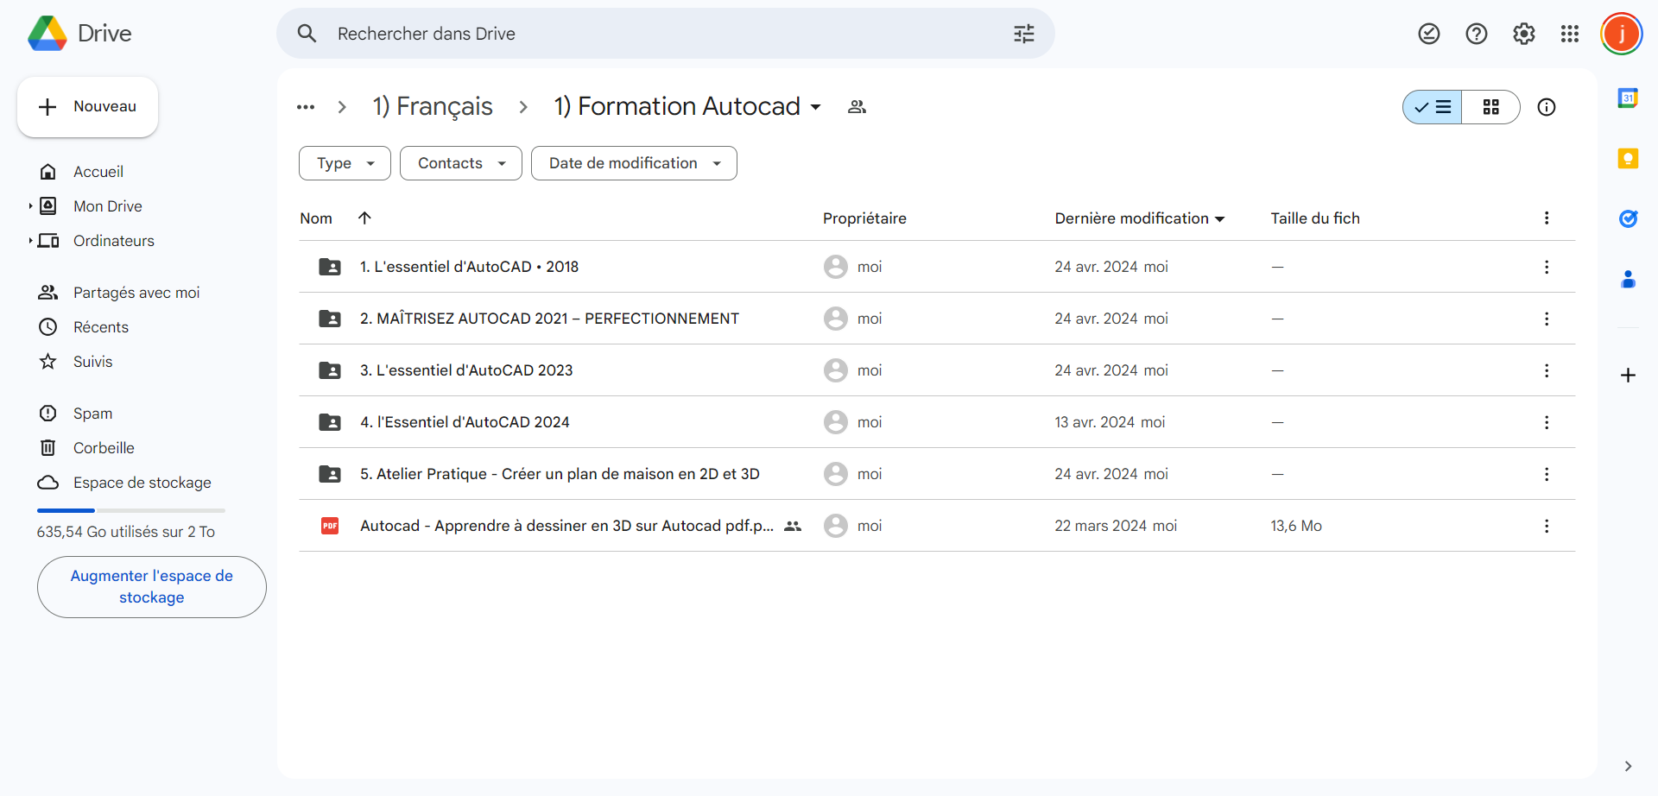Click the Nouveau button
Image resolution: width=1658 pixels, height=796 pixels.
pos(87,107)
